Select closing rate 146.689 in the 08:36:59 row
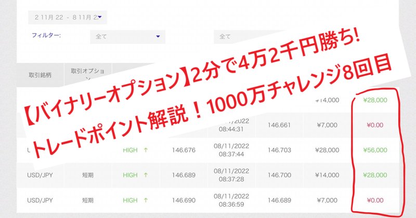Image resolution: width=416 pixels, height=218 pixels. point(279,200)
